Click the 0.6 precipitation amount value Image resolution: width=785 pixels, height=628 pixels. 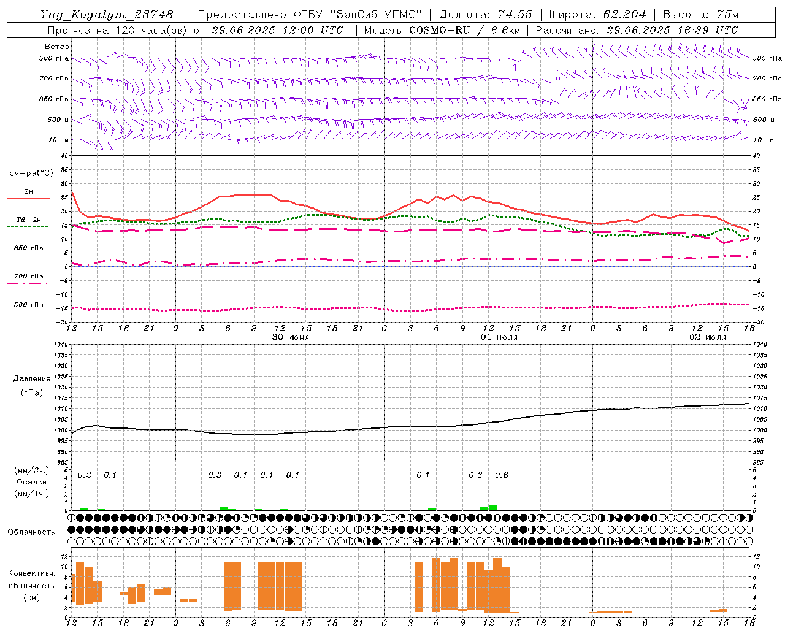(x=502, y=475)
